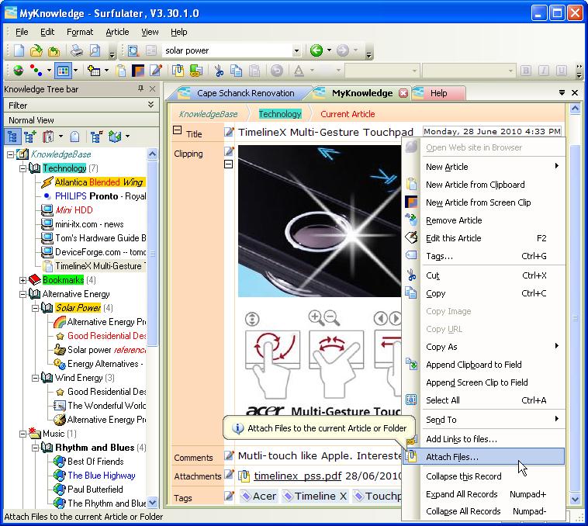Click the tree scrollbar down arrow
588x526 pixels.
click(152, 503)
